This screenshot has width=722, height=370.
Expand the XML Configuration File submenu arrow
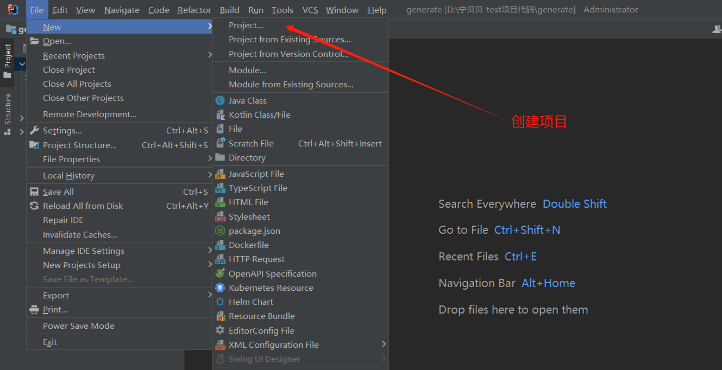tap(384, 345)
